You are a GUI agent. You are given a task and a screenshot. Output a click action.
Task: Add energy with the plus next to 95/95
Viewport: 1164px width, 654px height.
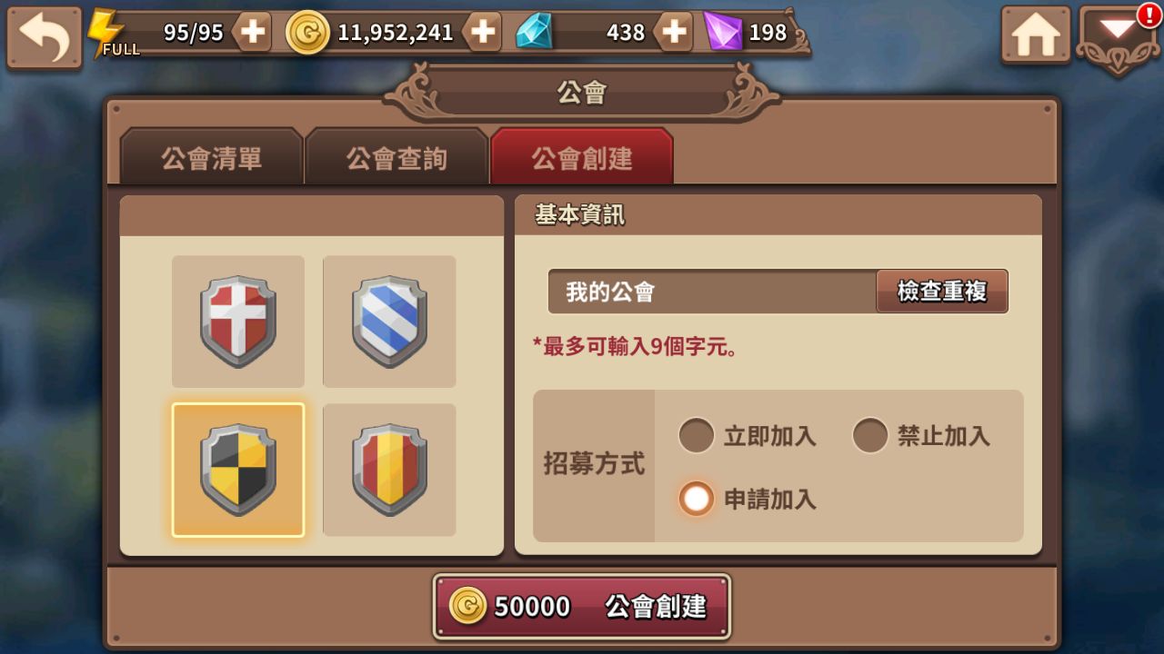pos(252,33)
